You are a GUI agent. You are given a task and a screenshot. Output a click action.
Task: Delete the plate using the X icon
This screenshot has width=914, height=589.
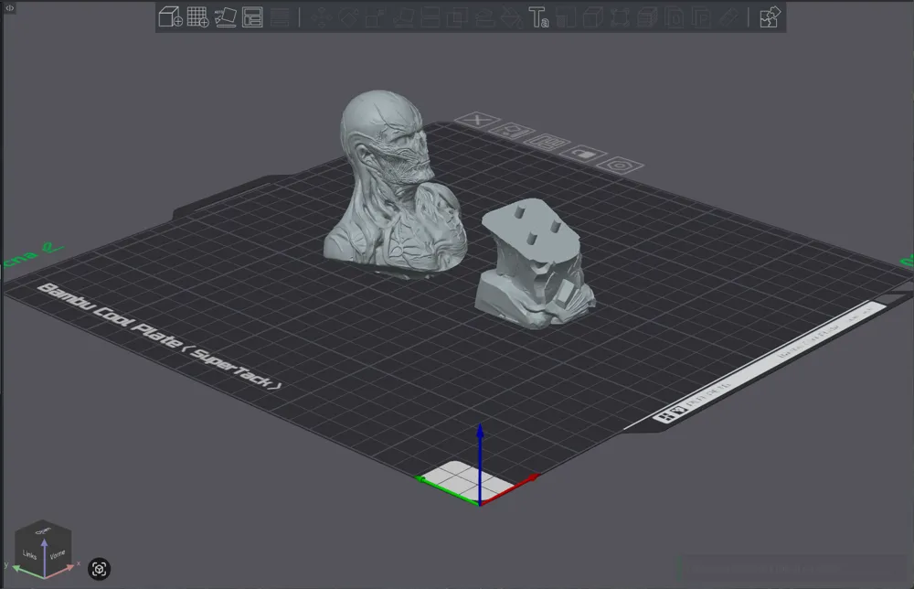click(x=478, y=120)
